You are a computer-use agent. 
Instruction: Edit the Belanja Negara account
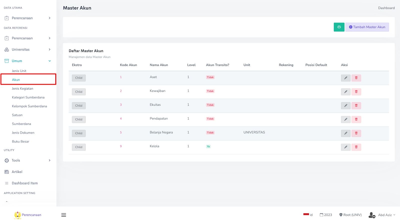coord(345,133)
